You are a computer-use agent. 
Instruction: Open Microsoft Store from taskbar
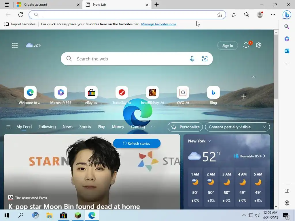63,215
